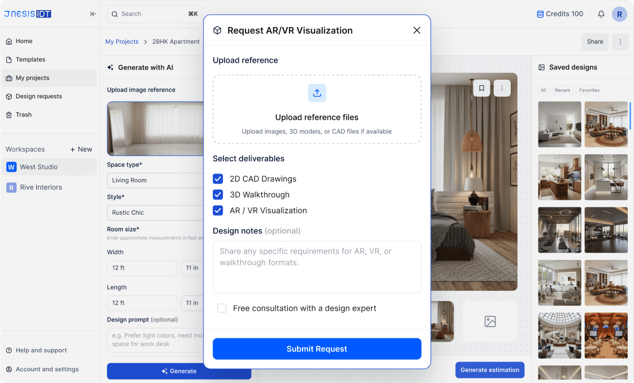Viewport: 634px width, 383px height.
Task: Select the Recent filter tab
Action: point(562,90)
